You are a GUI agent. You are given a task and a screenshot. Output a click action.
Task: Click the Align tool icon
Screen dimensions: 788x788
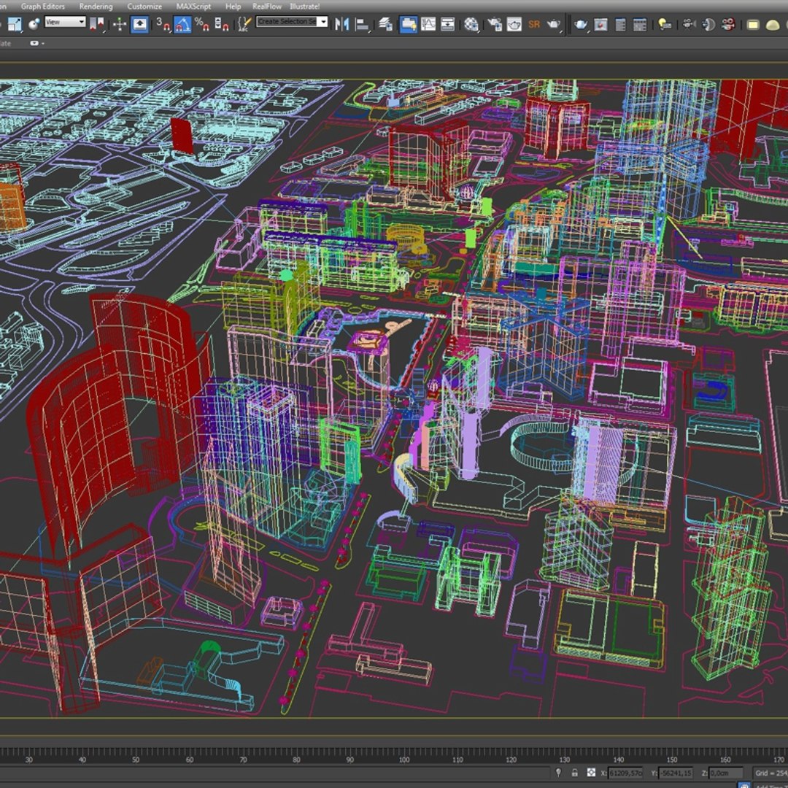[x=362, y=23]
